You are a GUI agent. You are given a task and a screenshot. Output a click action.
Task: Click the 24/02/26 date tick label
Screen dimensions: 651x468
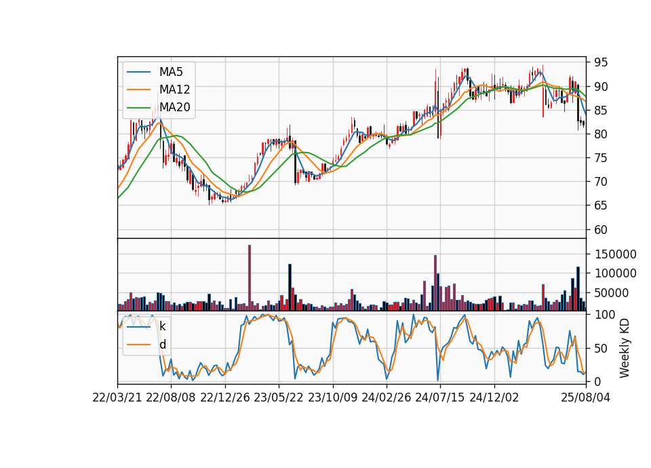click(x=386, y=397)
